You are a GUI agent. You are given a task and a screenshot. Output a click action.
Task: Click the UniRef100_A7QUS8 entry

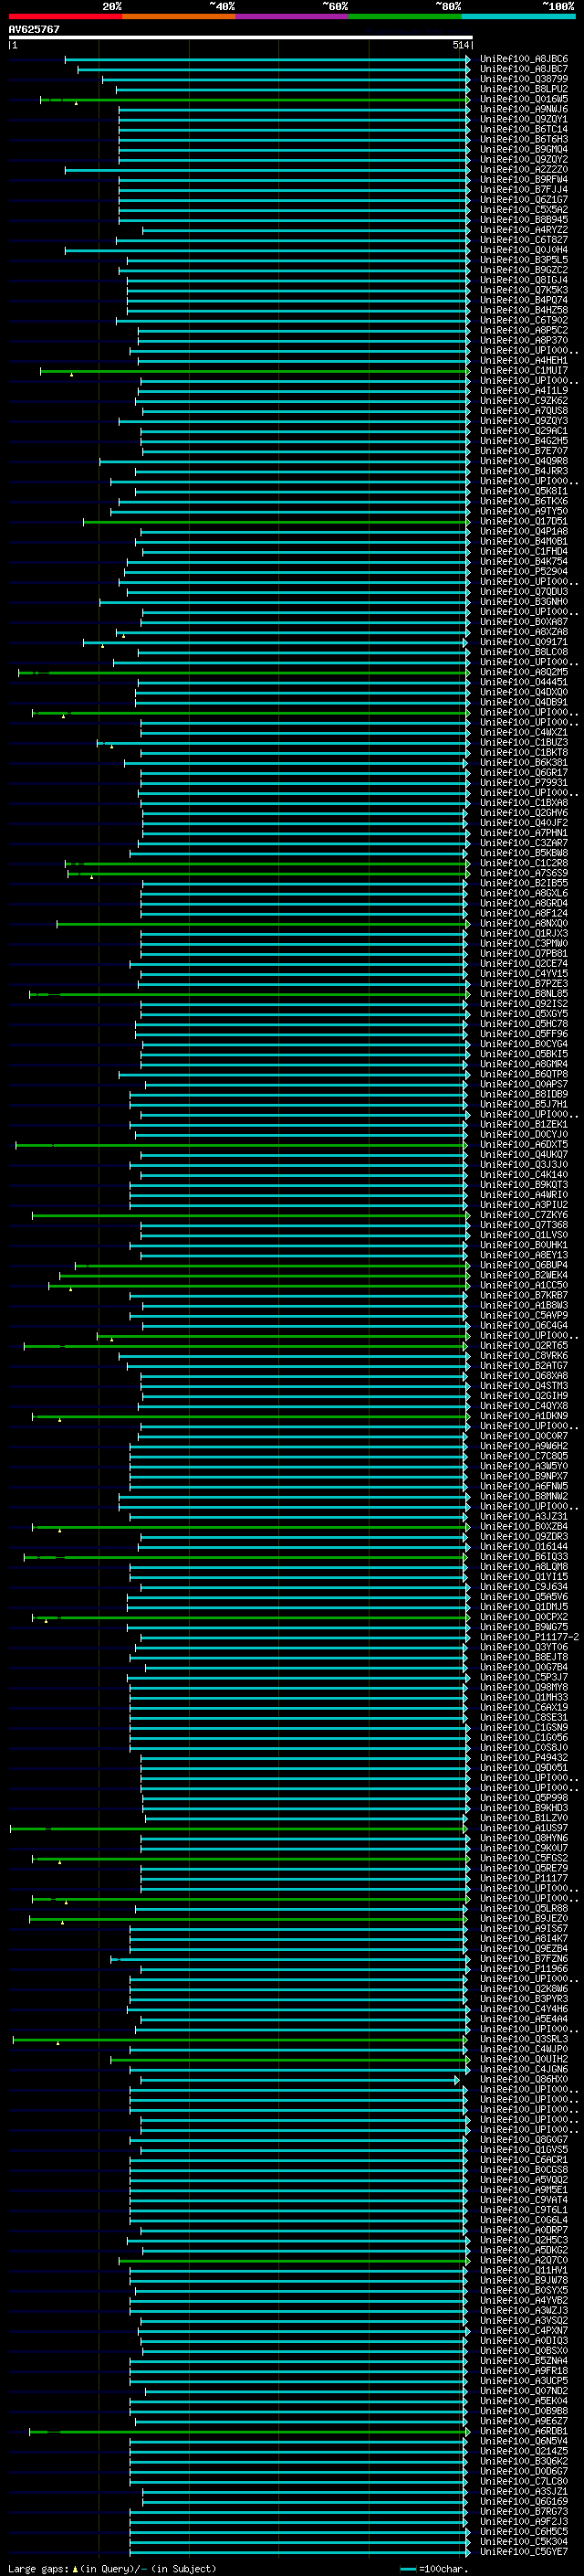tap(524, 411)
